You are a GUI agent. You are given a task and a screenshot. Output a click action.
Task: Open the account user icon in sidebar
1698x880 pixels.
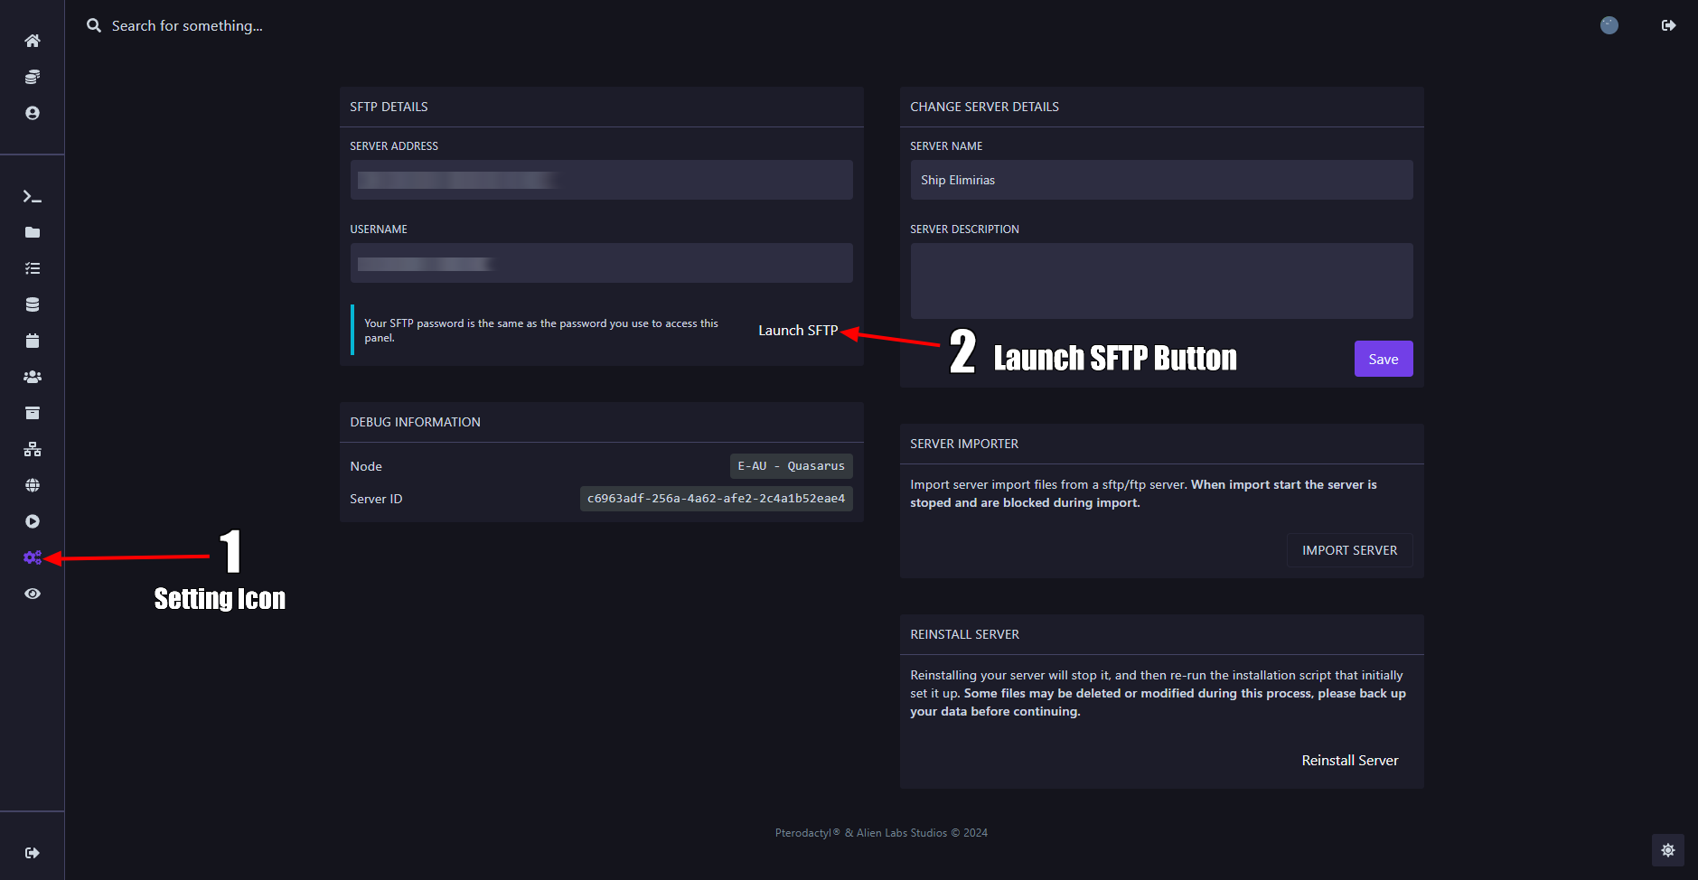[x=33, y=113]
